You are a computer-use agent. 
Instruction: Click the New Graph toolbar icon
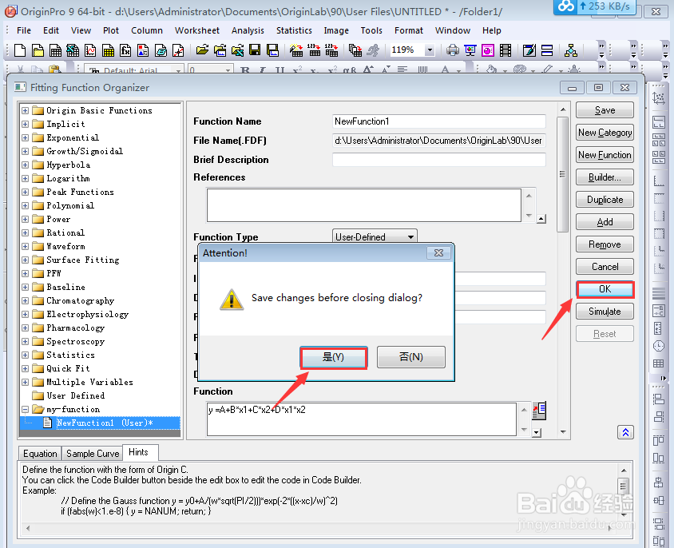pos(90,50)
